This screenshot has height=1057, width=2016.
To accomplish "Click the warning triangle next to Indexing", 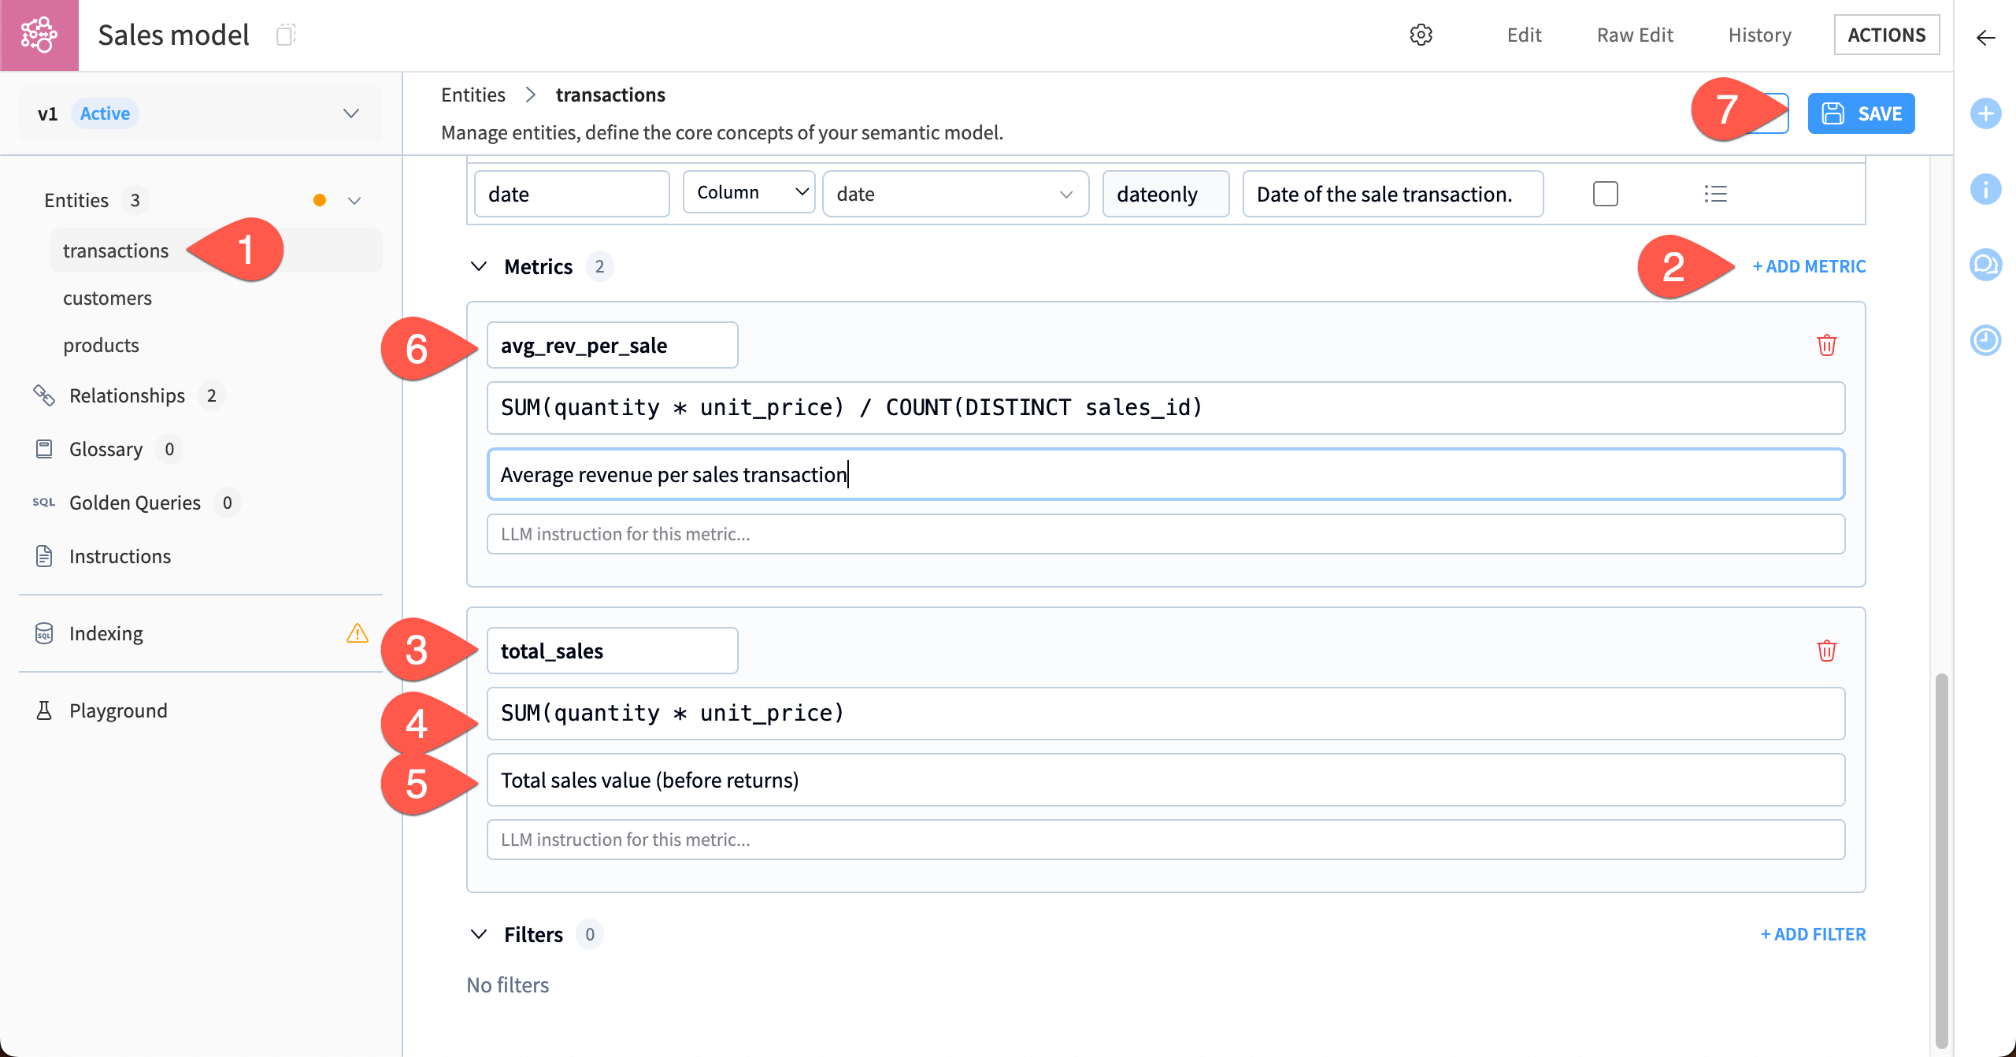I will (358, 632).
